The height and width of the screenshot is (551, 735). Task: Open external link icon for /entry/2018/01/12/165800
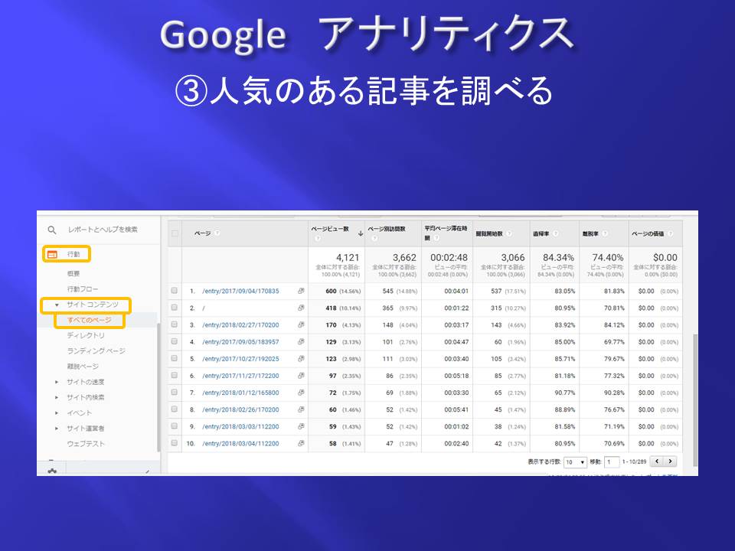(x=301, y=392)
